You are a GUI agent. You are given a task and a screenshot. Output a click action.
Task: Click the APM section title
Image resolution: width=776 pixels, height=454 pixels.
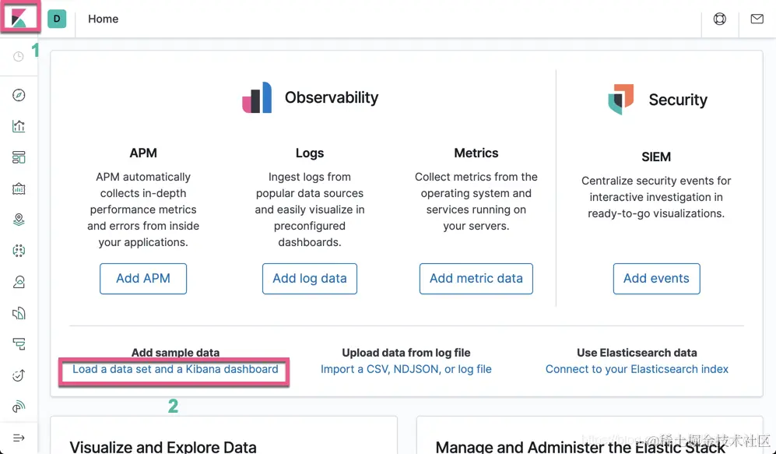143,153
